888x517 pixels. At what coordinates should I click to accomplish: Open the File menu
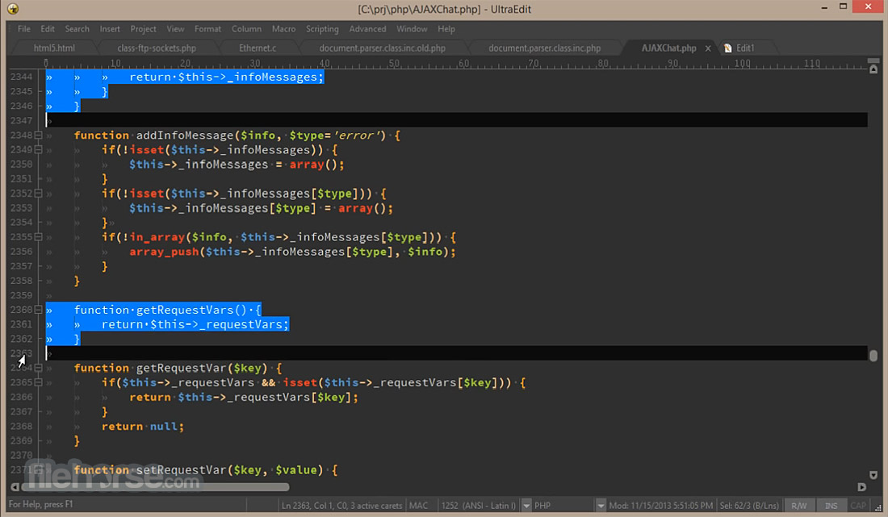23,29
